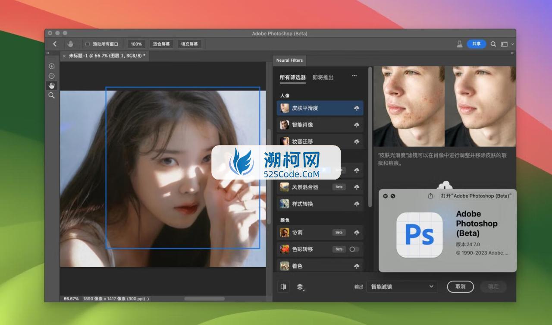This screenshot has height=325, width=552.
Task: Select the 样式转换 filter row
Action: click(320, 204)
